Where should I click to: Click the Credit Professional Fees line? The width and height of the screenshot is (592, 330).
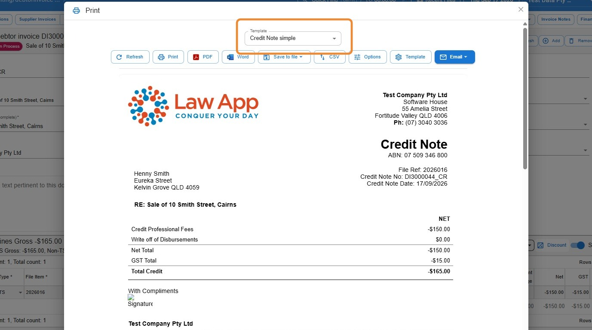point(291,229)
